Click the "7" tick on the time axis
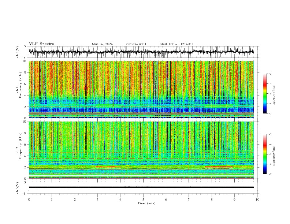 [189, 199]
